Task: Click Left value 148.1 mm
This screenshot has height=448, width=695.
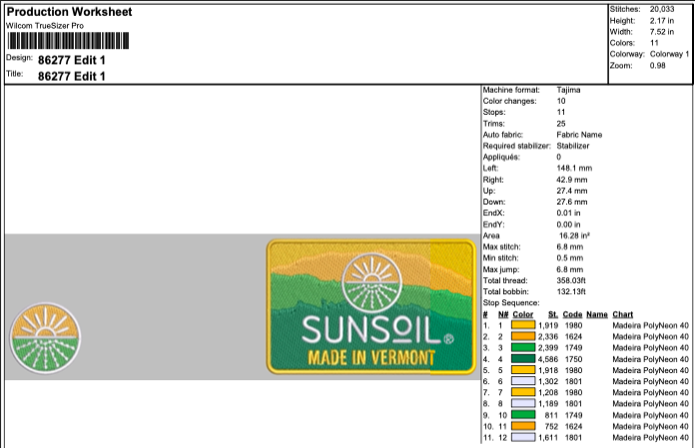Action: point(574,169)
